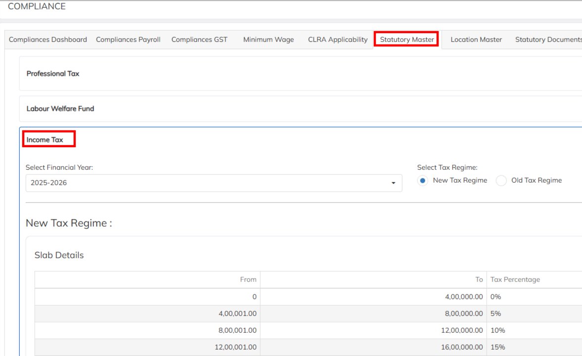This screenshot has width=582, height=356.
Task: Expand the Professional Tax section
Action: pyautogui.click(x=53, y=74)
